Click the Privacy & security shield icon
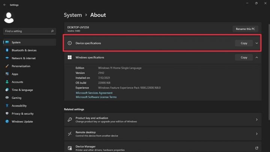Image resolution: width=270 pixels, height=152 pixels. [x=7, y=114]
